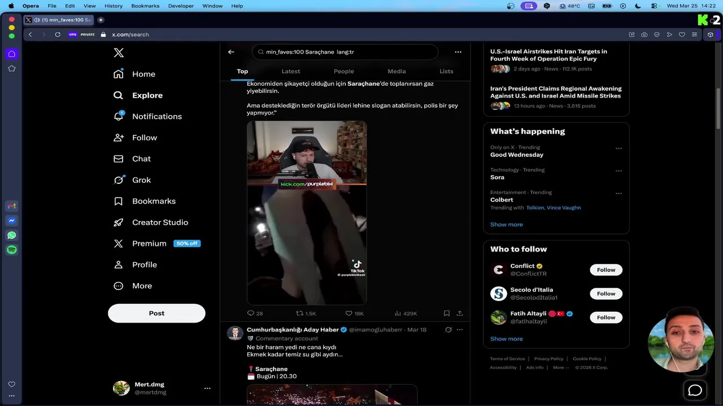The width and height of the screenshot is (723, 406).
Task: Open Follow in the sidebar
Action: [135, 138]
